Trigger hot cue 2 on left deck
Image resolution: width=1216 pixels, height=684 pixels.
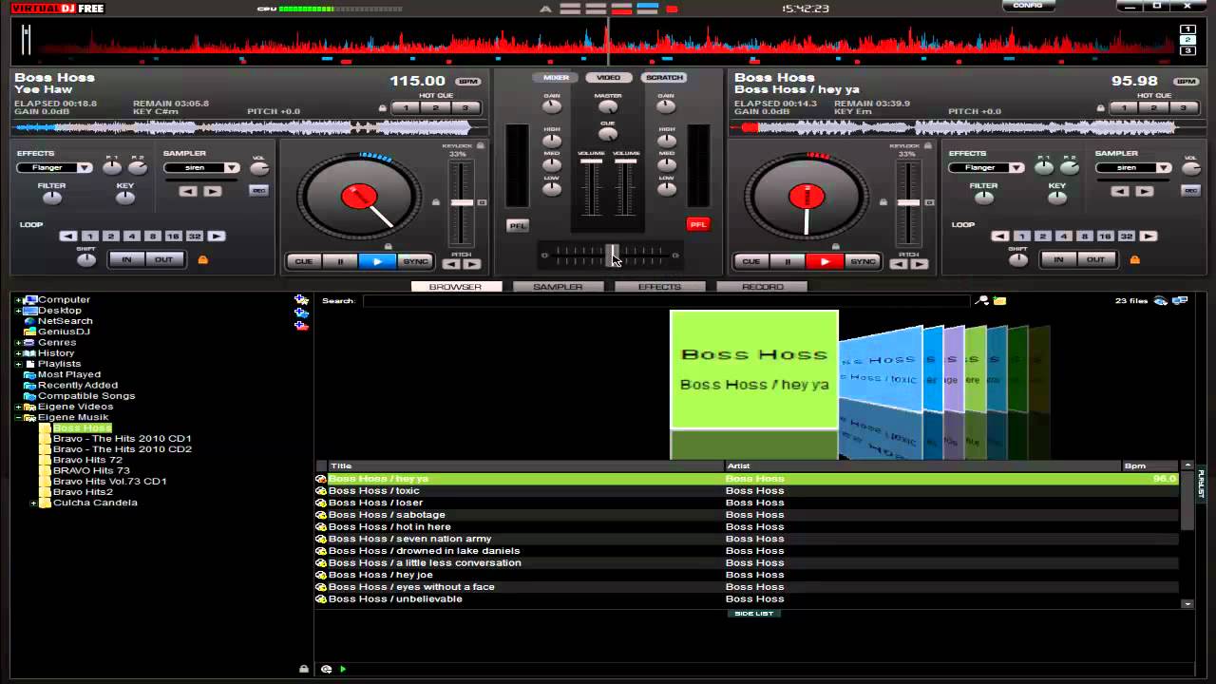coord(435,108)
